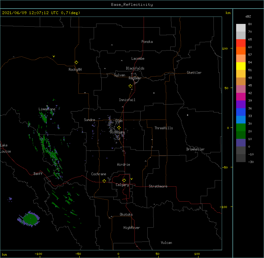Click the Limestone label
Image resolution: width=264 pixels, height=258 pixels.
point(47,109)
